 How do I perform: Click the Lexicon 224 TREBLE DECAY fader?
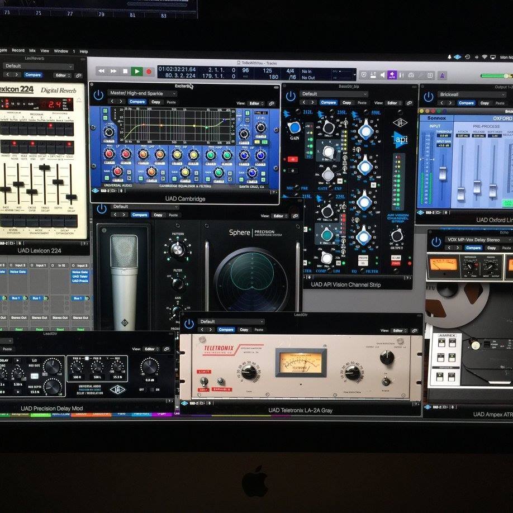coord(44,168)
